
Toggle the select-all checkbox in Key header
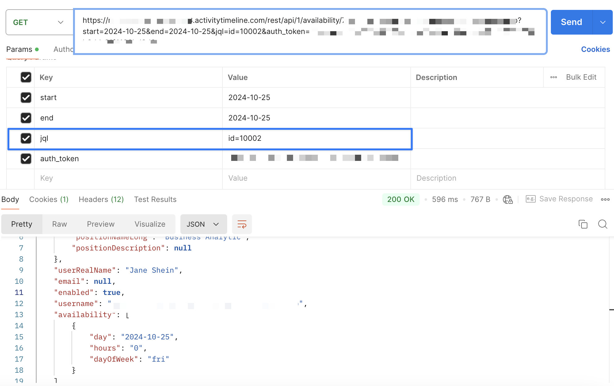coord(26,77)
